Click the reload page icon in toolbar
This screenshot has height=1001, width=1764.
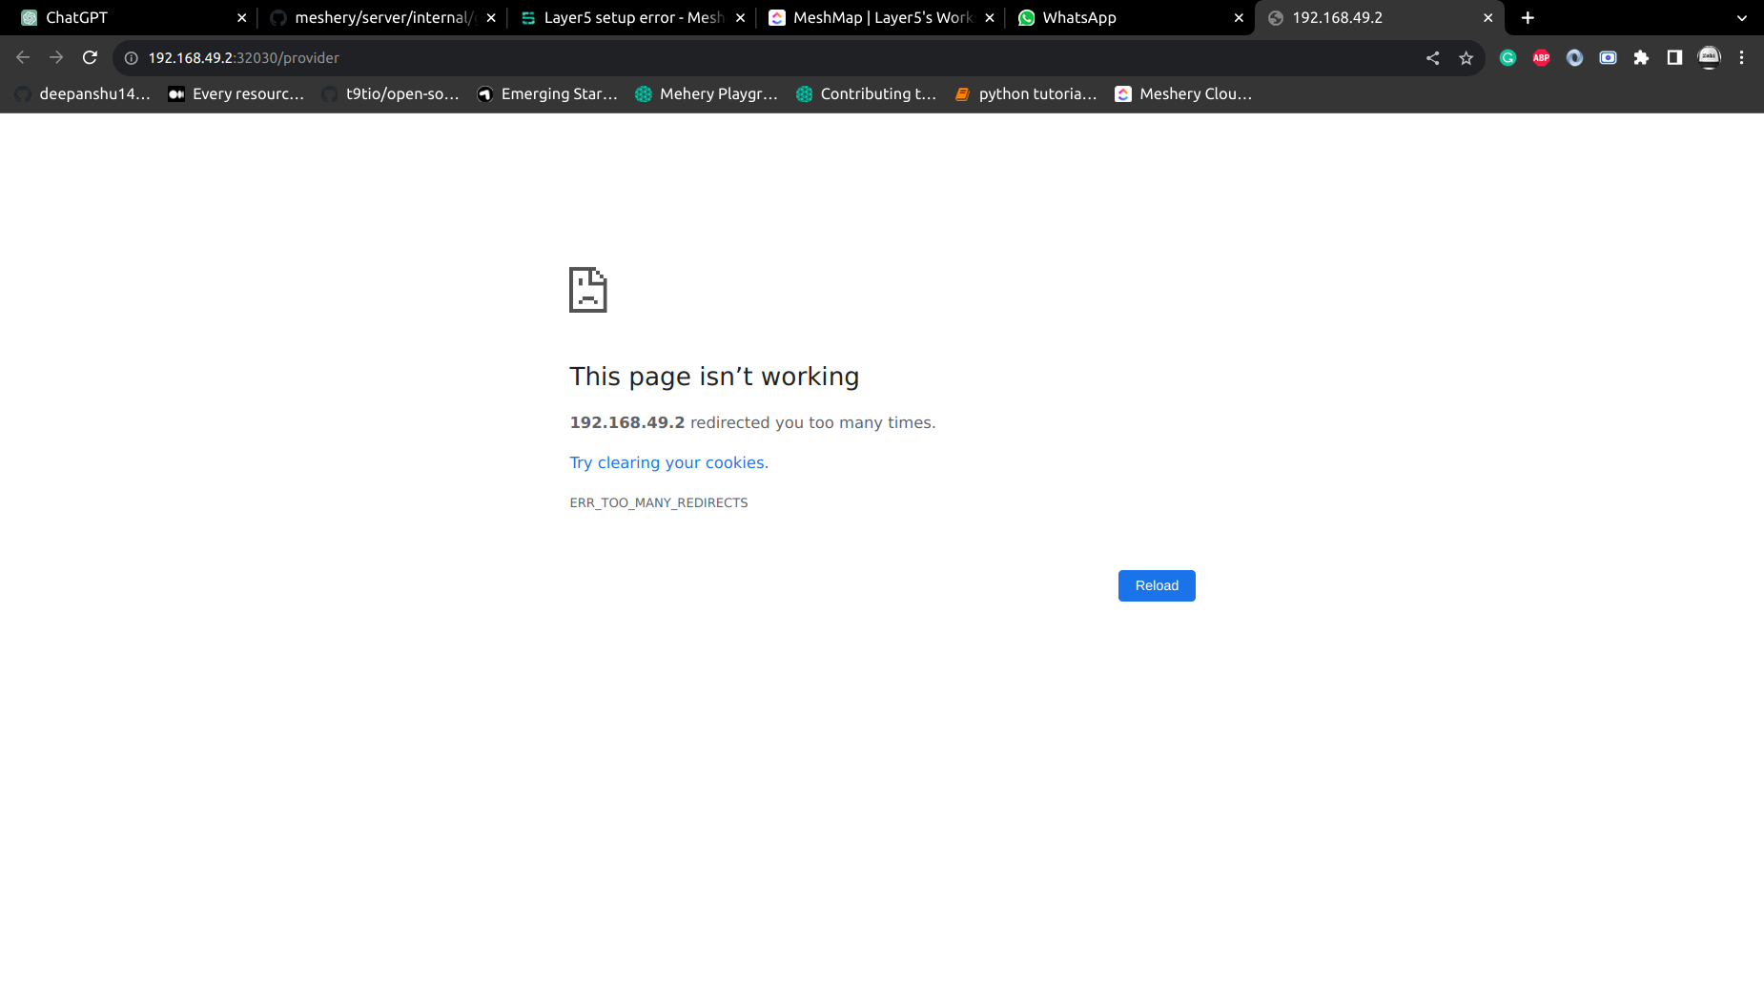click(90, 57)
